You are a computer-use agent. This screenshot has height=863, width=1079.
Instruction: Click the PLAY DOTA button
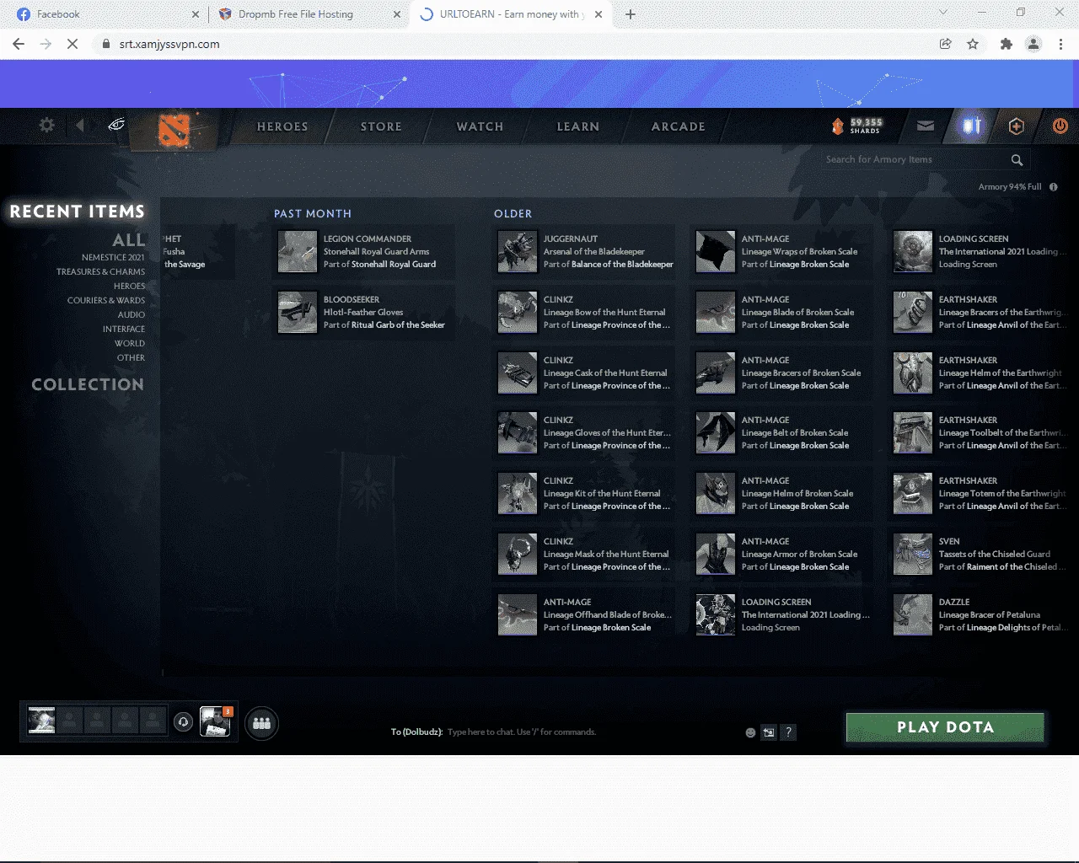tap(945, 727)
